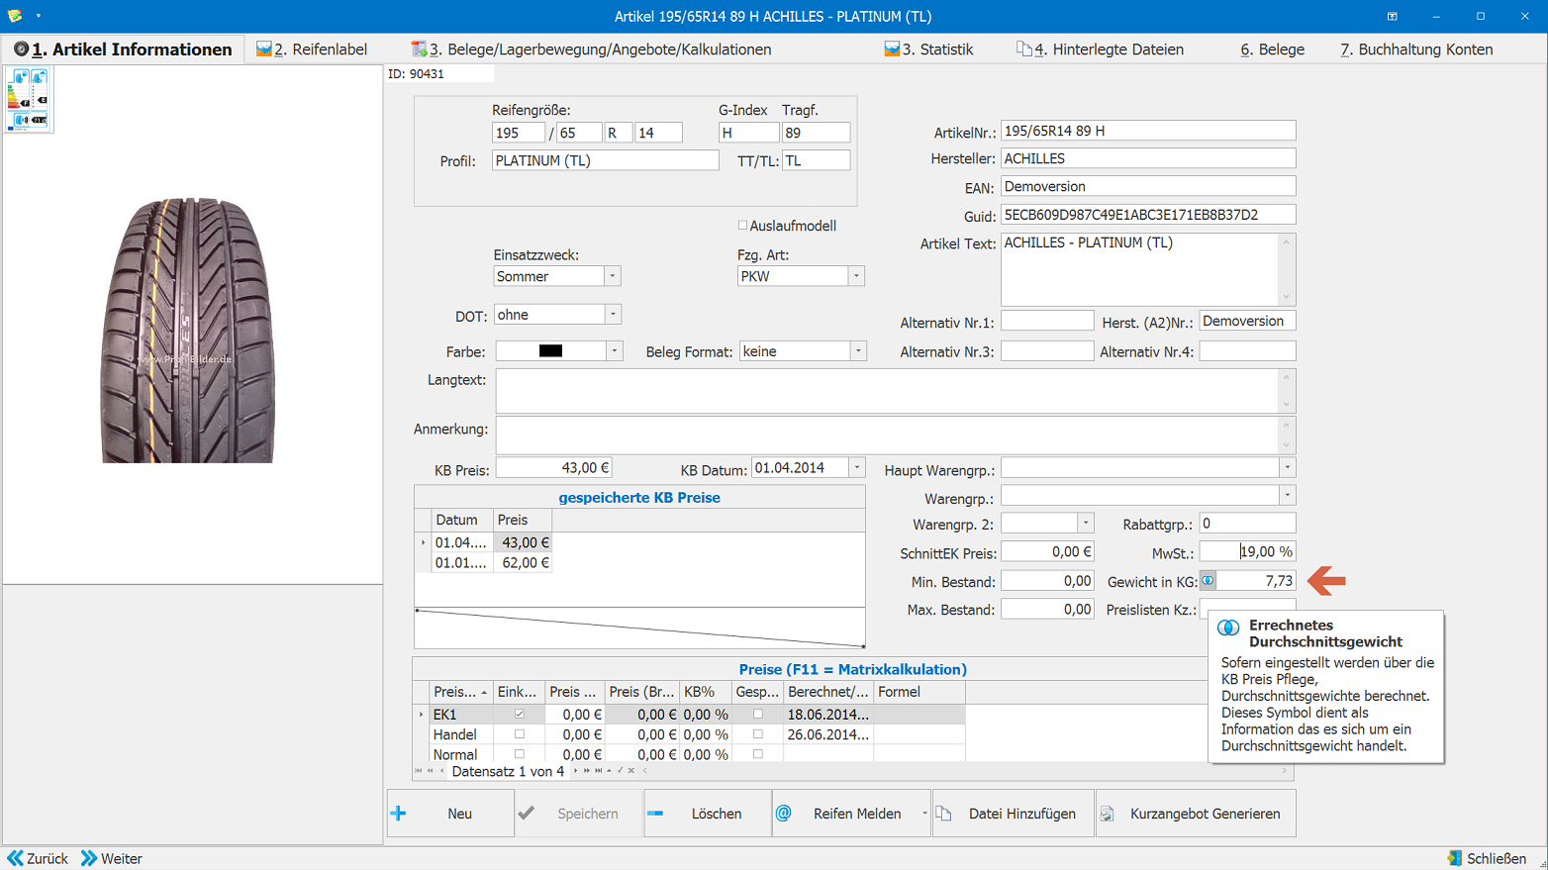Click into the Langtext text area
Screen dimensions: 1548x870
click(x=888, y=391)
